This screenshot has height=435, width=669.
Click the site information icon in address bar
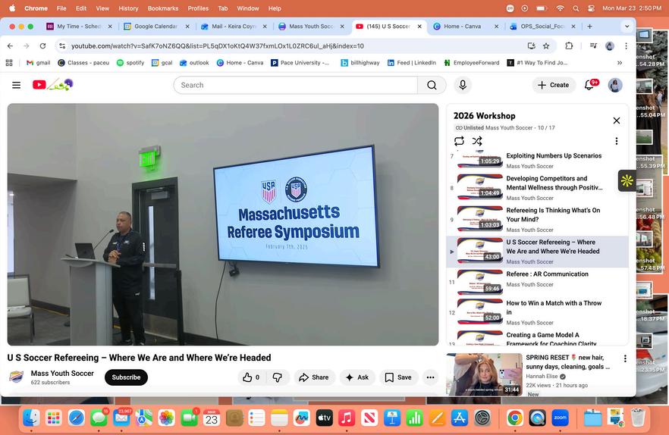pyautogui.click(x=62, y=46)
